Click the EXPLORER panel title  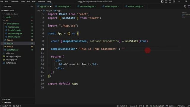pos(7,7)
